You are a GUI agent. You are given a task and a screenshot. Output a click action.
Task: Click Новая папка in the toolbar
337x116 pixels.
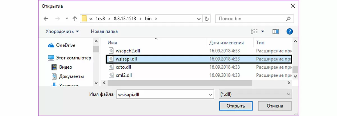[x=104, y=31]
